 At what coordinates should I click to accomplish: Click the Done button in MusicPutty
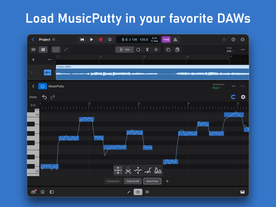tap(33, 97)
